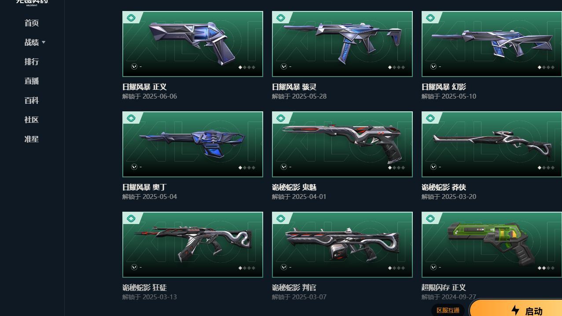Screen dimensions: 562x316
Task: Select upgrade level dots on 日耀风暴 幻影 card
Action: point(546,67)
